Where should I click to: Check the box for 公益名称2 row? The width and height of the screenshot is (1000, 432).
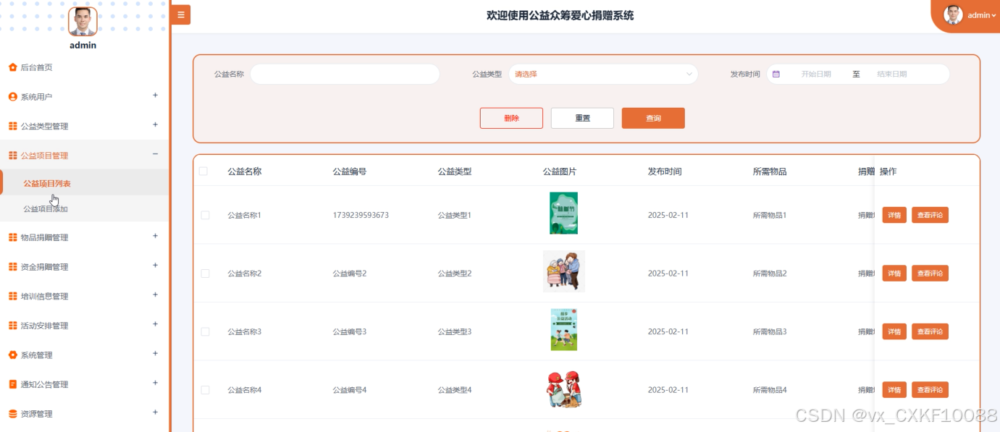click(205, 274)
